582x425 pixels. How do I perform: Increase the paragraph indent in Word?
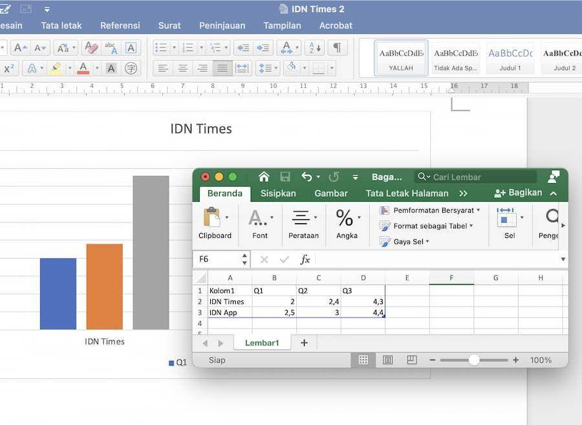[263, 48]
